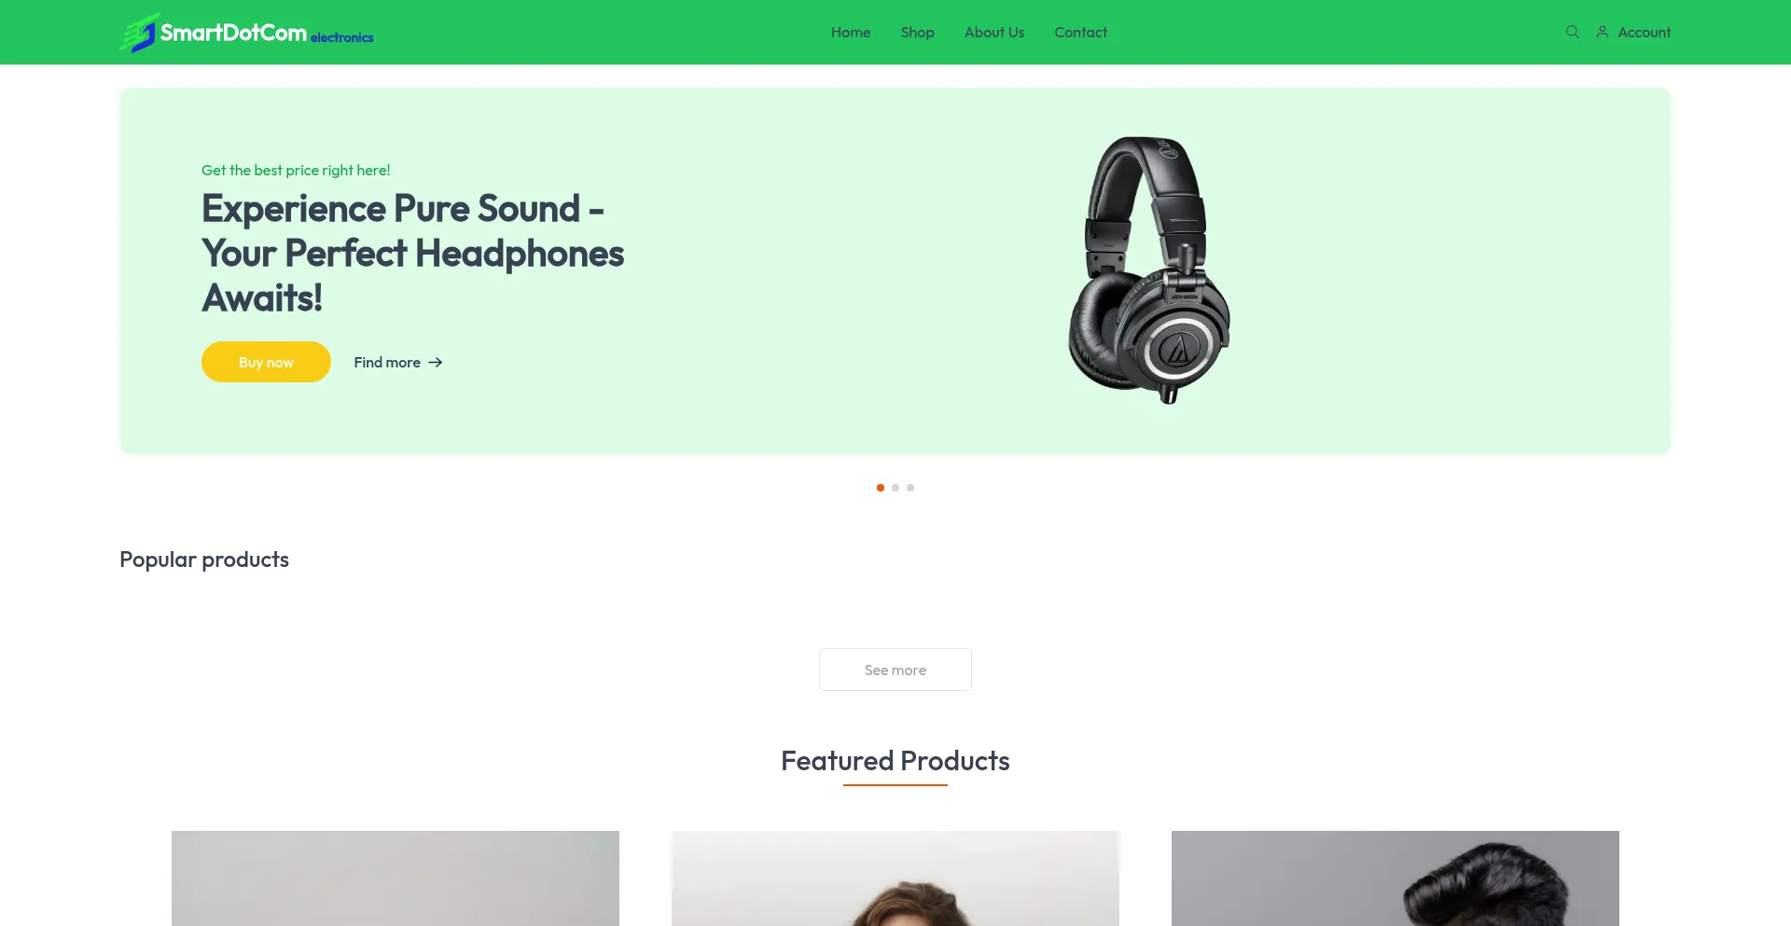Click the SmartDotCom electronics brand text
Image resolution: width=1791 pixels, height=926 pixels.
click(267, 34)
